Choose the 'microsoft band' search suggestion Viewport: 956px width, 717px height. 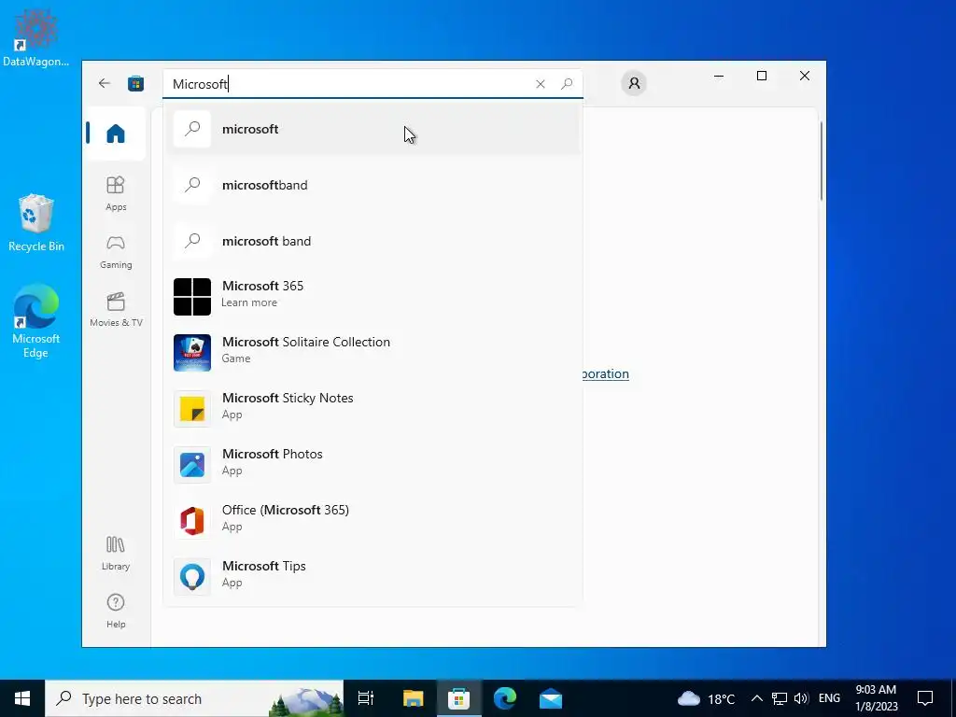373,242
